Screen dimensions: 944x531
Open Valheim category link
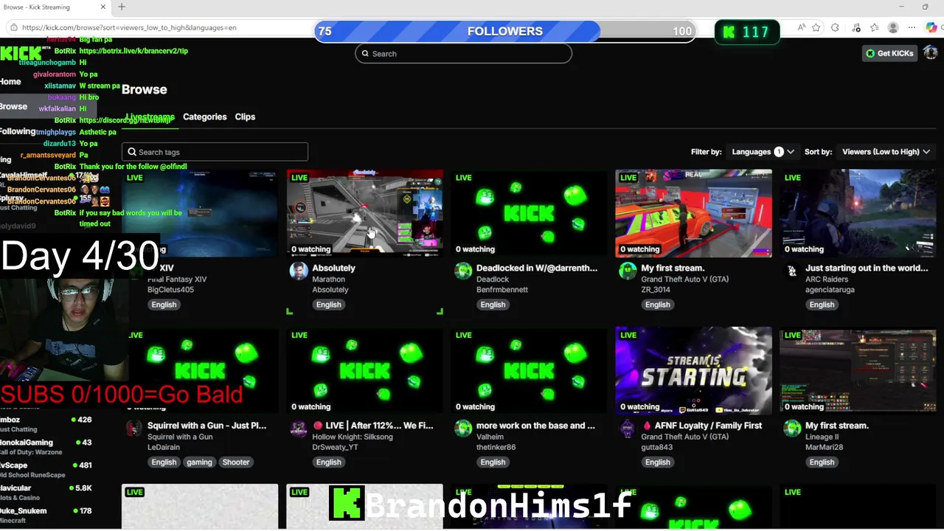tap(490, 437)
